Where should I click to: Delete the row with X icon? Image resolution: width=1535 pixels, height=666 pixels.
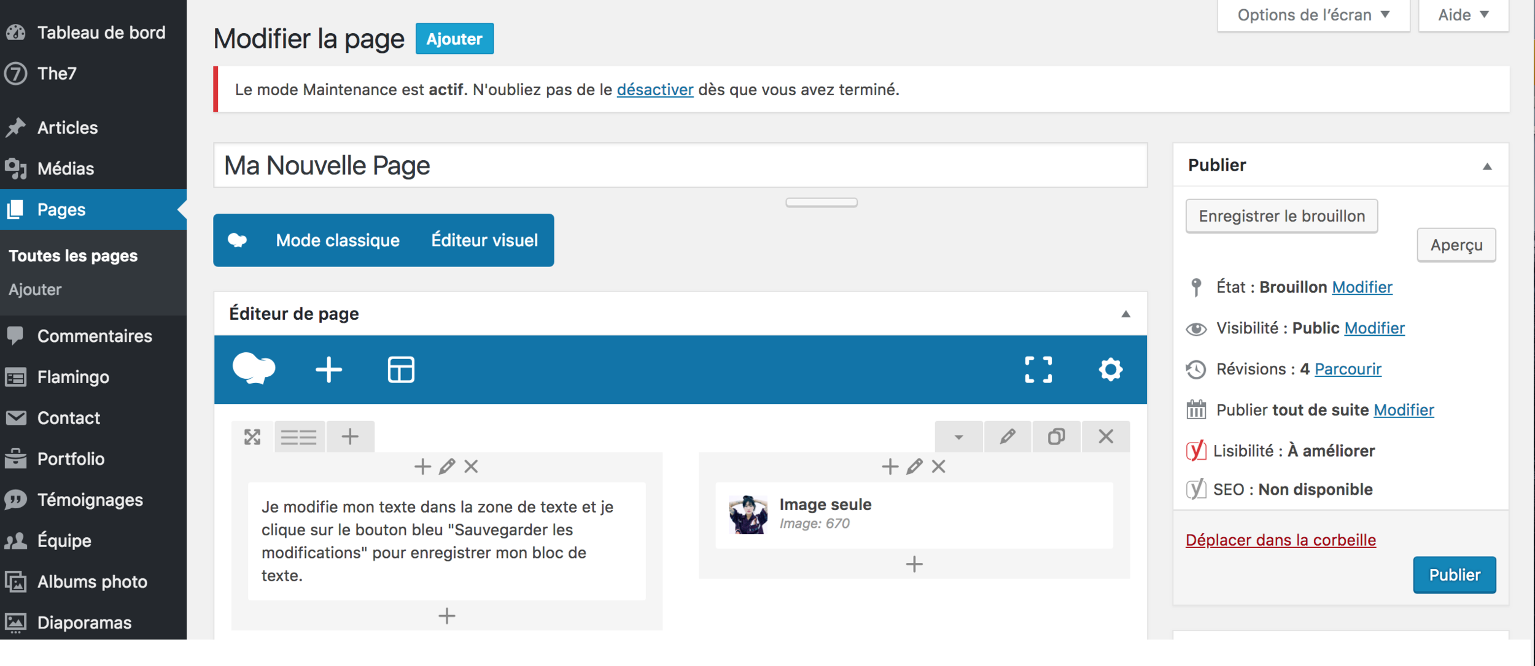[x=1106, y=437]
